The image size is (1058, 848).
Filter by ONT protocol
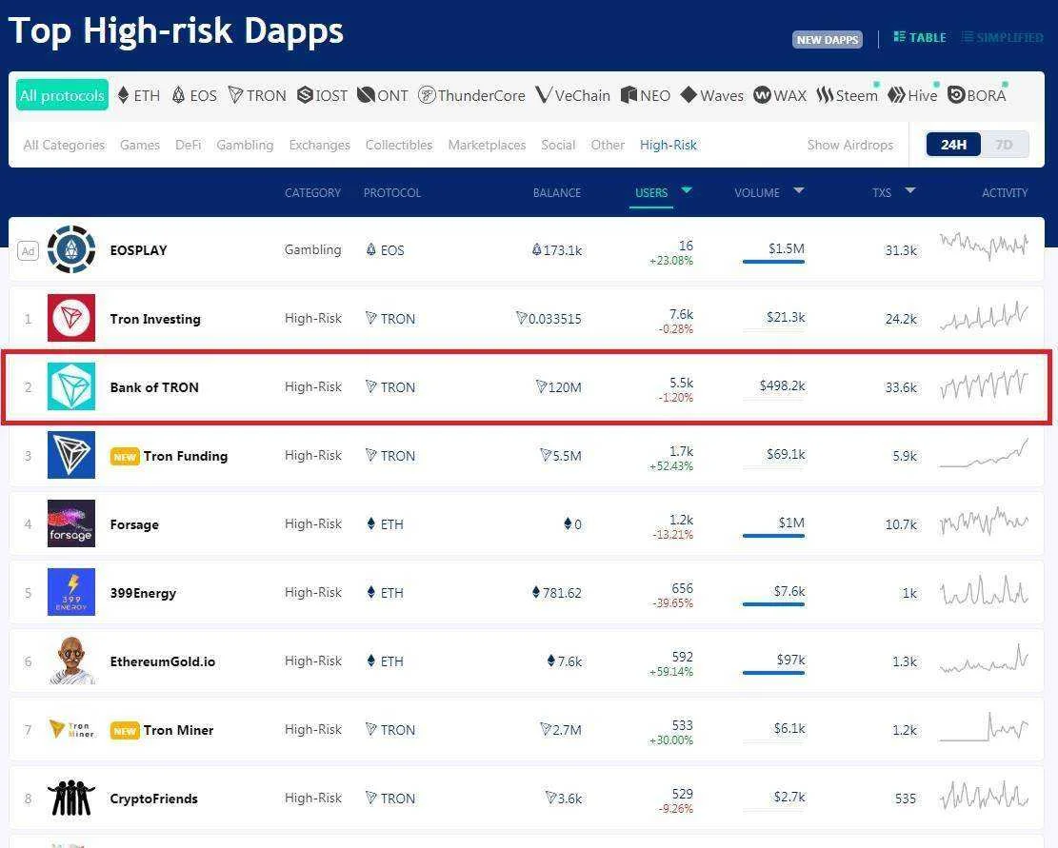click(x=383, y=96)
